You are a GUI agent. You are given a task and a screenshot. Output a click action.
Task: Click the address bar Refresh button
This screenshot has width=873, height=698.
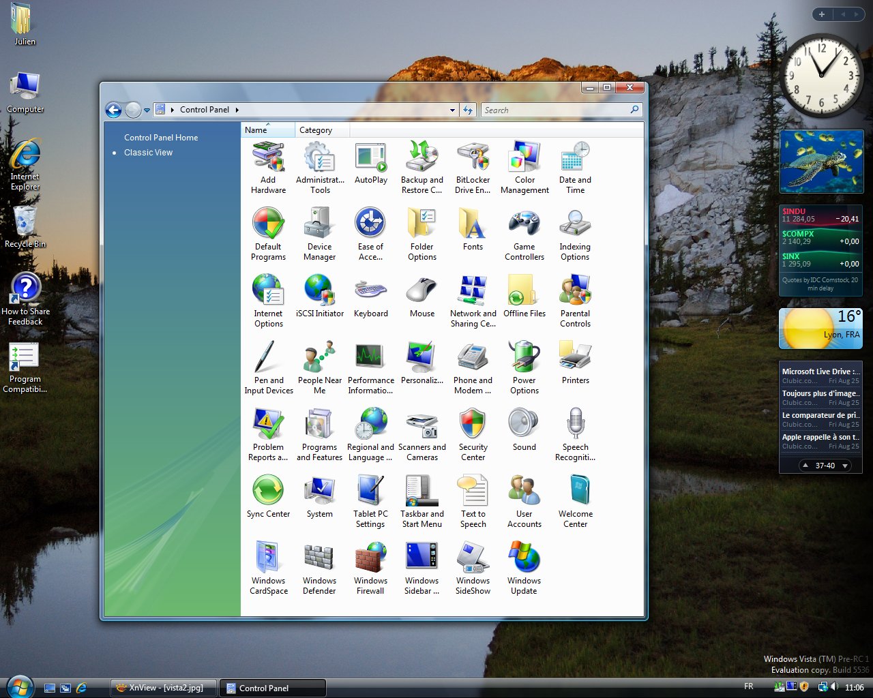point(468,110)
